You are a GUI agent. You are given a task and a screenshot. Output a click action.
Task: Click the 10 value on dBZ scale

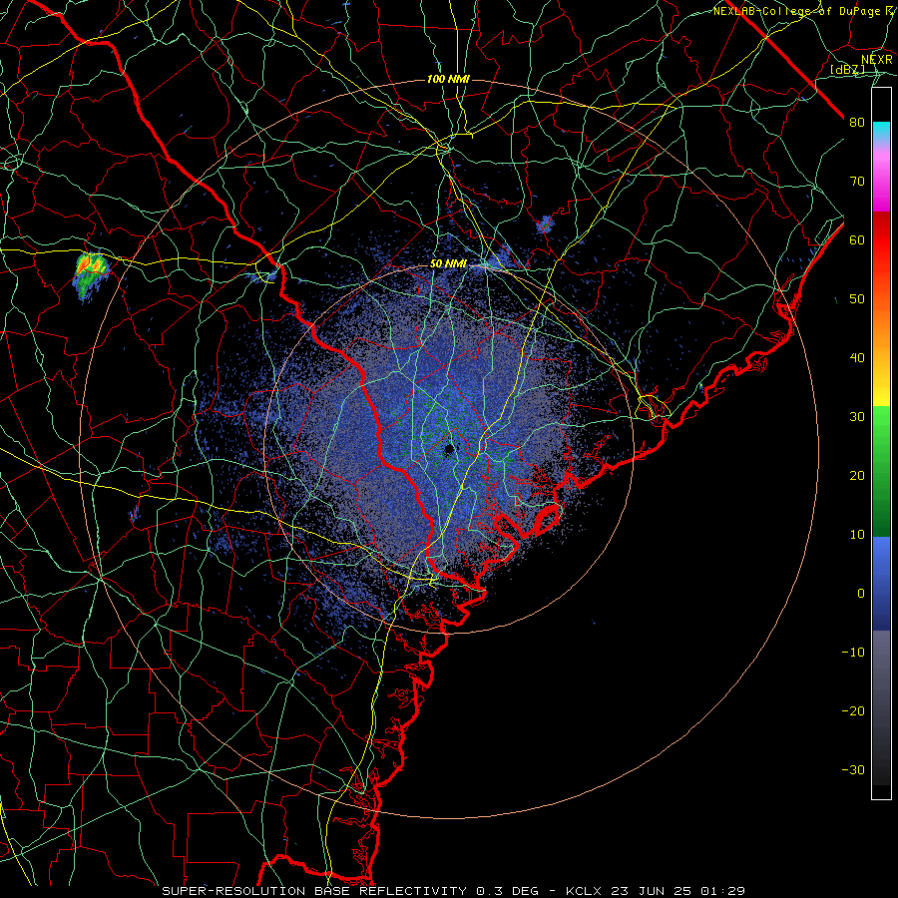(857, 535)
